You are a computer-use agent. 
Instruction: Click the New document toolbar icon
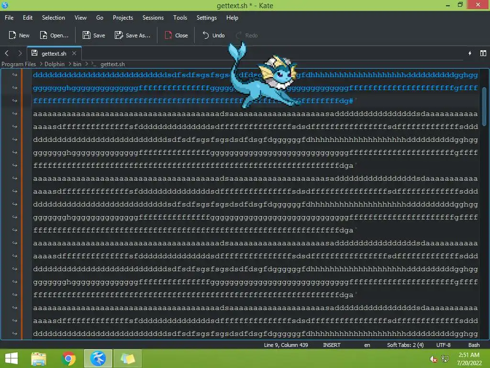tap(12, 35)
